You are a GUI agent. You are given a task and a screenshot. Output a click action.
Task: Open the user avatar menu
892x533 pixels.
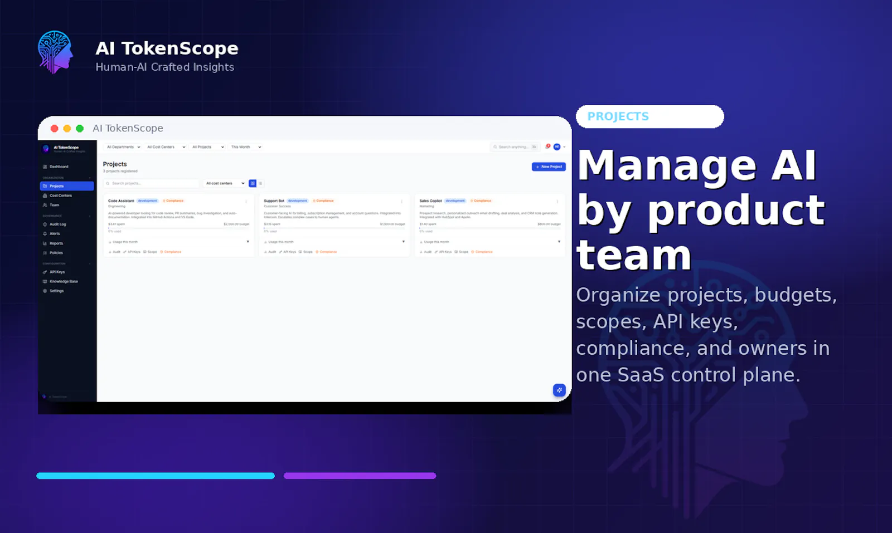556,147
